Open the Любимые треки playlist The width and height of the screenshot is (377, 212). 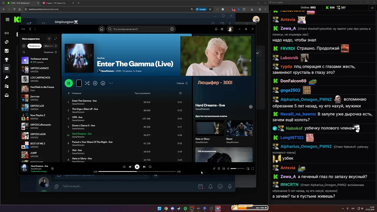(39, 60)
